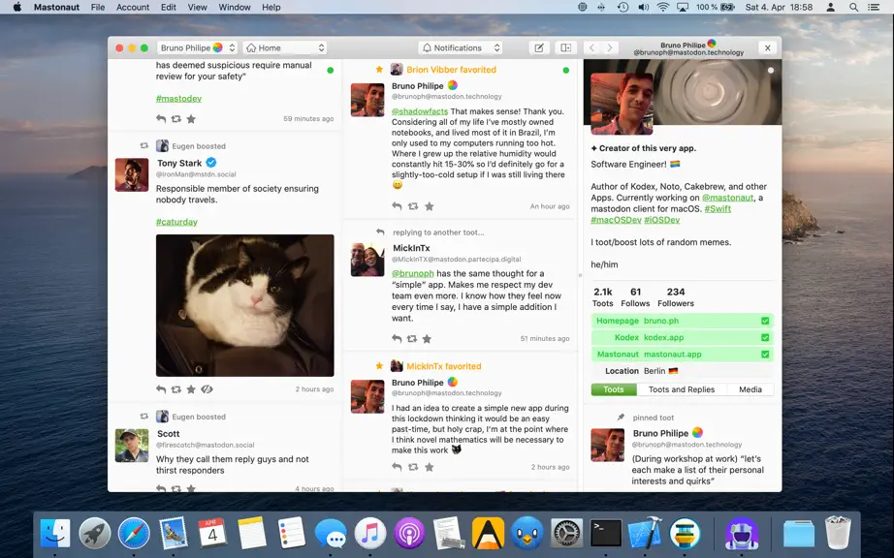Reply to the lockdown app idea toot
This screenshot has height=558, width=894.
pyautogui.click(x=397, y=467)
